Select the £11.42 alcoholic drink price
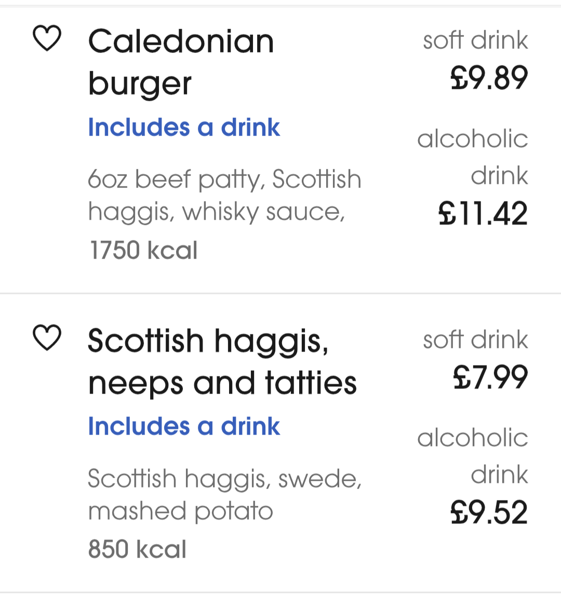Screen dimensions: 561x595 coord(483,213)
